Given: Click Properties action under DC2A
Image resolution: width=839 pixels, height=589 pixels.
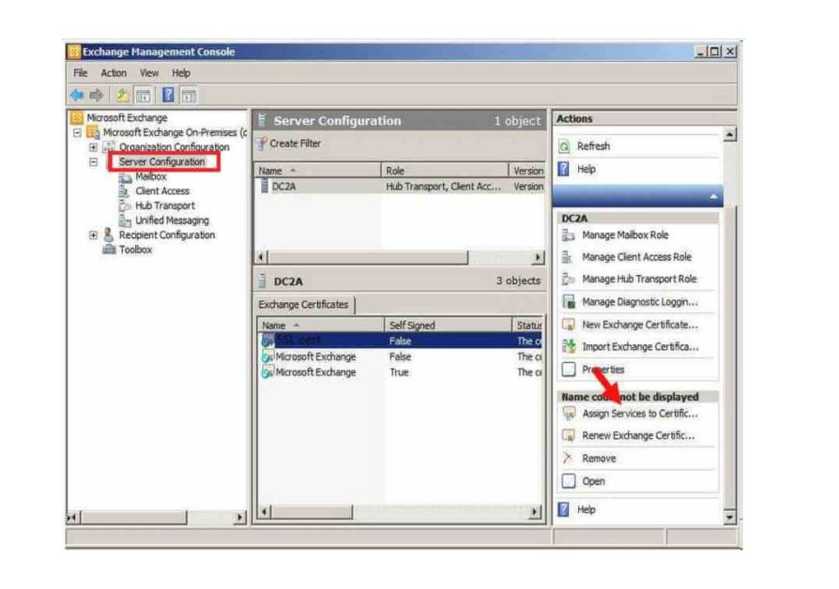Looking at the screenshot, I should (x=603, y=370).
